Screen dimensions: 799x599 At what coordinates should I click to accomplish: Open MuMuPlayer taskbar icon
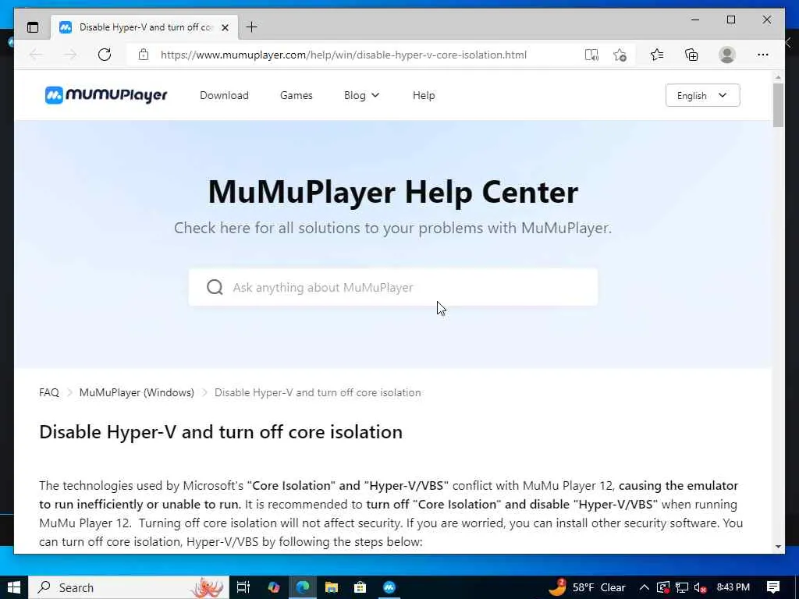pyautogui.click(x=389, y=587)
